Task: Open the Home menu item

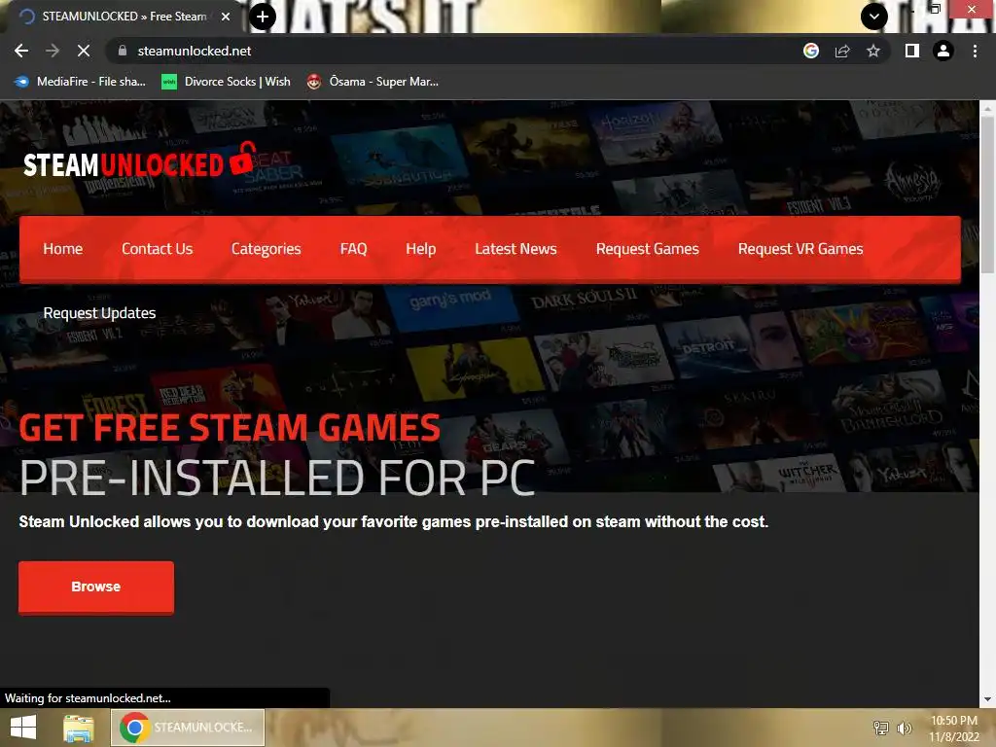Action: [63, 249]
